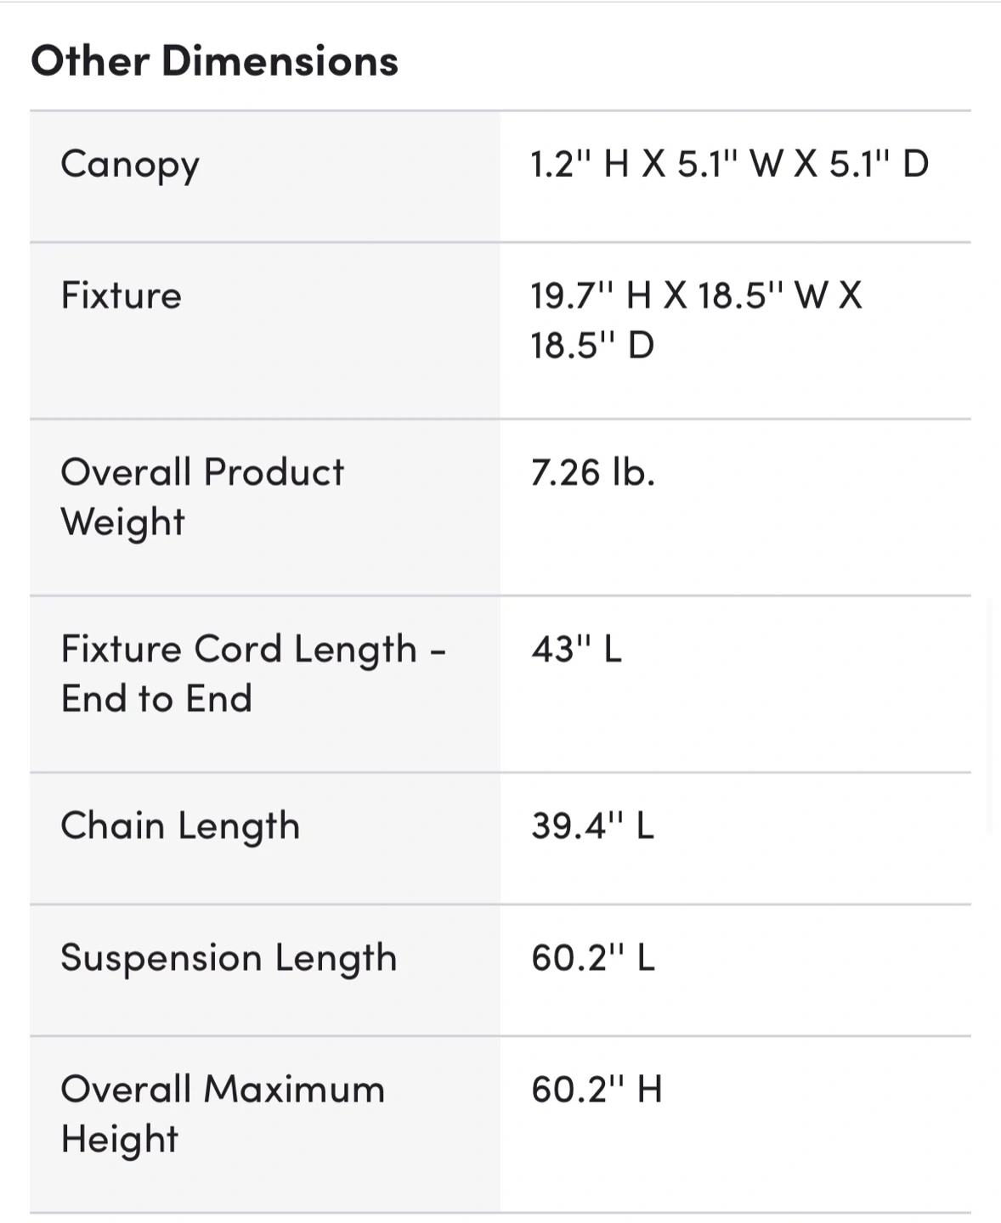Click the 60.2" L suspension value
The width and height of the screenshot is (1001, 1223).
592,958
